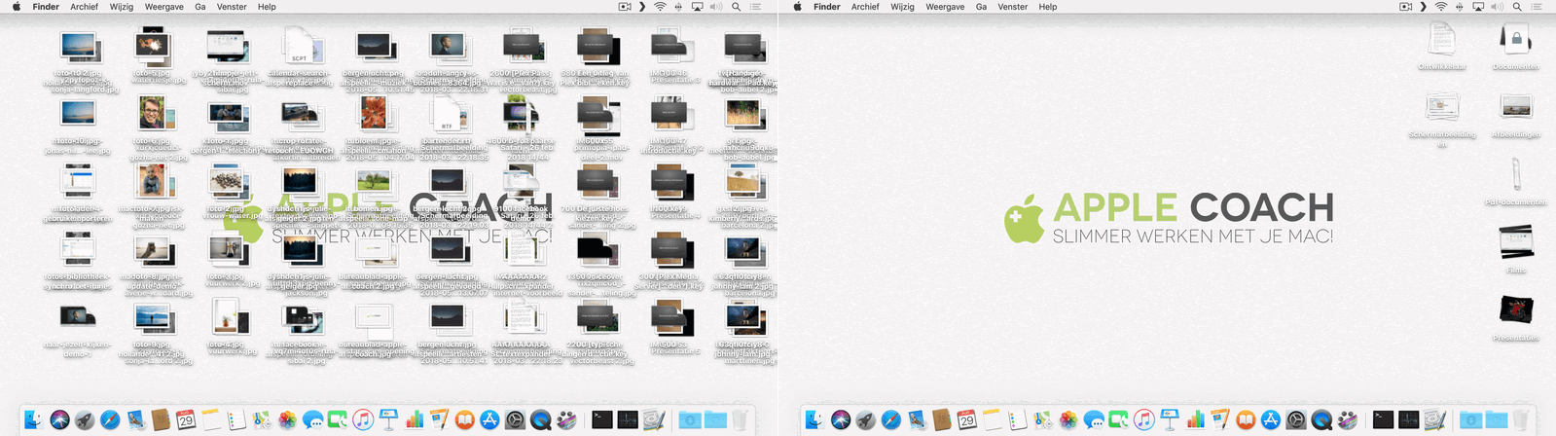Open Venster menu on the tidy stacks desktop
1556x436 pixels.
pos(1013,7)
